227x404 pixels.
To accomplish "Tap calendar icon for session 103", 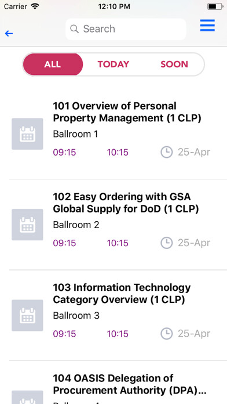I will [x=27, y=315].
